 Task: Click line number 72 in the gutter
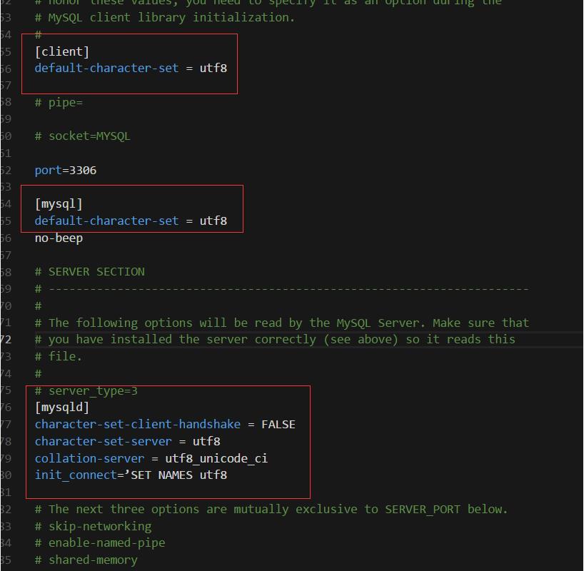[6, 339]
